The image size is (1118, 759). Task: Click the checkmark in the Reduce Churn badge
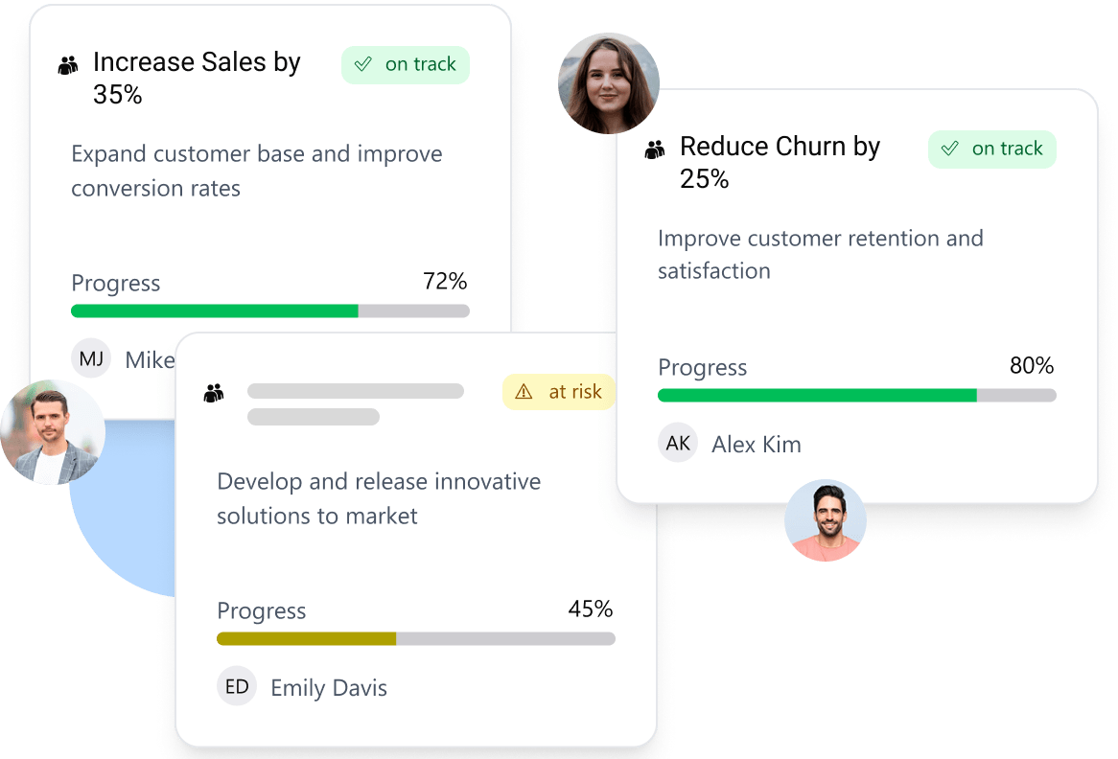tap(949, 149)
